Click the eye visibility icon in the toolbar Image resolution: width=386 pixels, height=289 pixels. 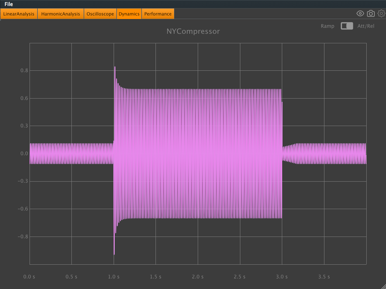click(x=360, y=13)
